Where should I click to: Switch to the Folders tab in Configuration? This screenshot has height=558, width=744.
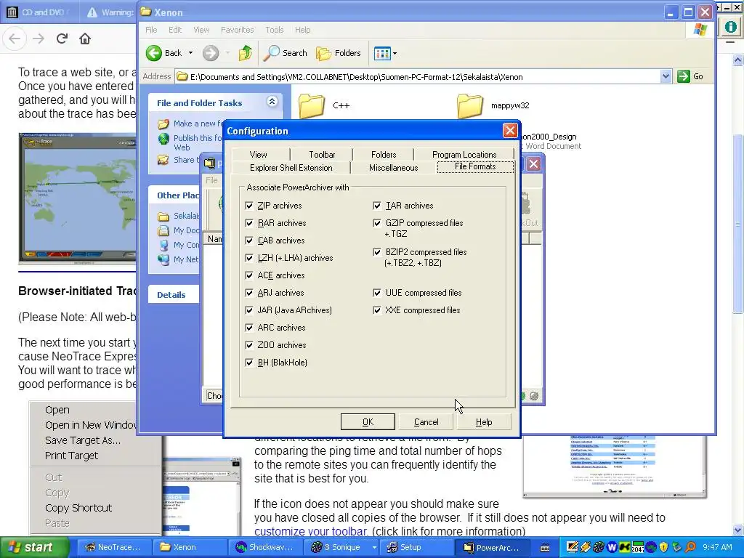384,155
